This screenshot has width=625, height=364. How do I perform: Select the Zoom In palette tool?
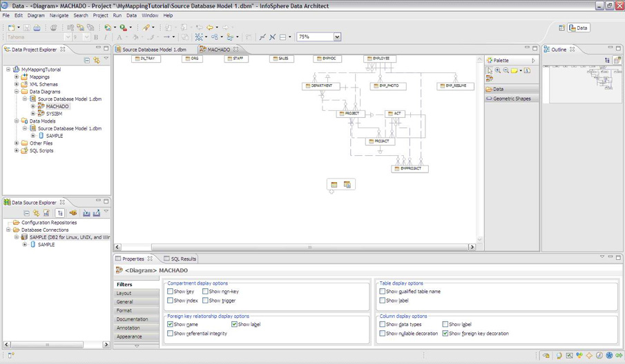tap(498, 70)
